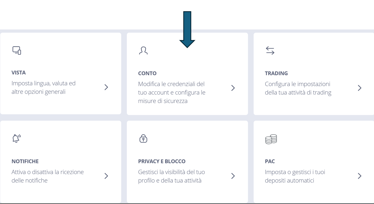374x204 pixels.
Task: Choose the PAC heading
Action: point(270,161)
